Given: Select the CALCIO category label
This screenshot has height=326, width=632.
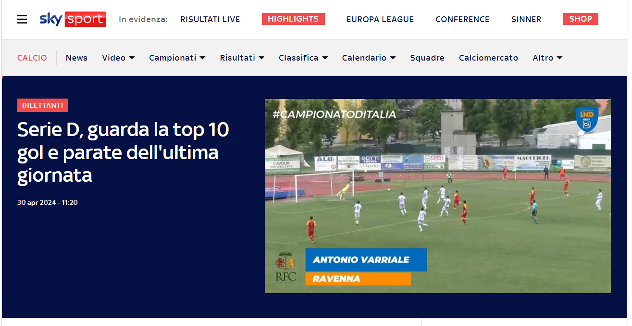Looking at the screenshot, I should [32, 58].
